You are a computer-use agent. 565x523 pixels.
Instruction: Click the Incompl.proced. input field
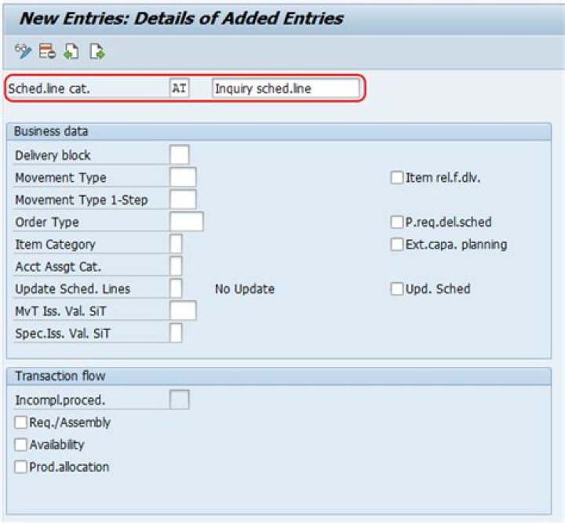tap(180, 400)
